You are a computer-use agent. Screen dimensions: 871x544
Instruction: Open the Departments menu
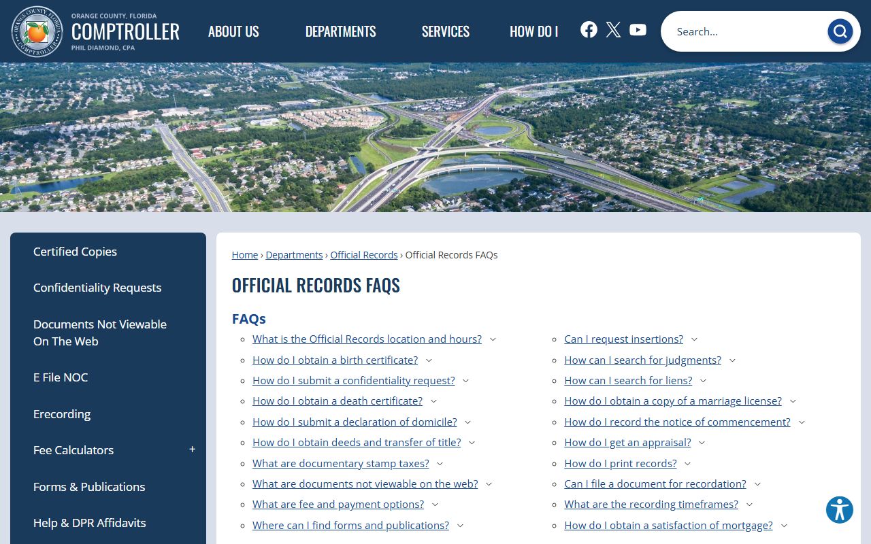coord(340,31)
